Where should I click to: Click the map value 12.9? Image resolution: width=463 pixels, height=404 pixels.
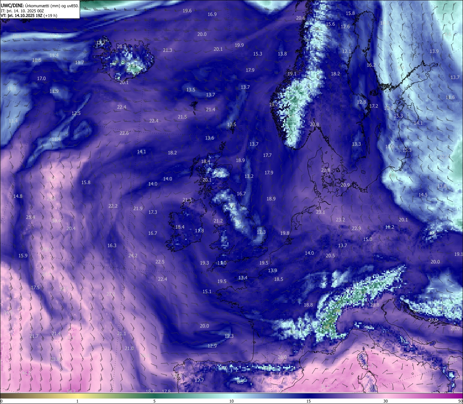point(212,346)
